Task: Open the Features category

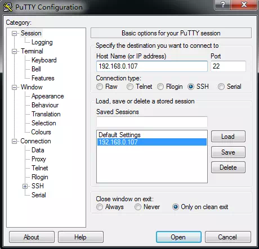Action: click(43, 78)
